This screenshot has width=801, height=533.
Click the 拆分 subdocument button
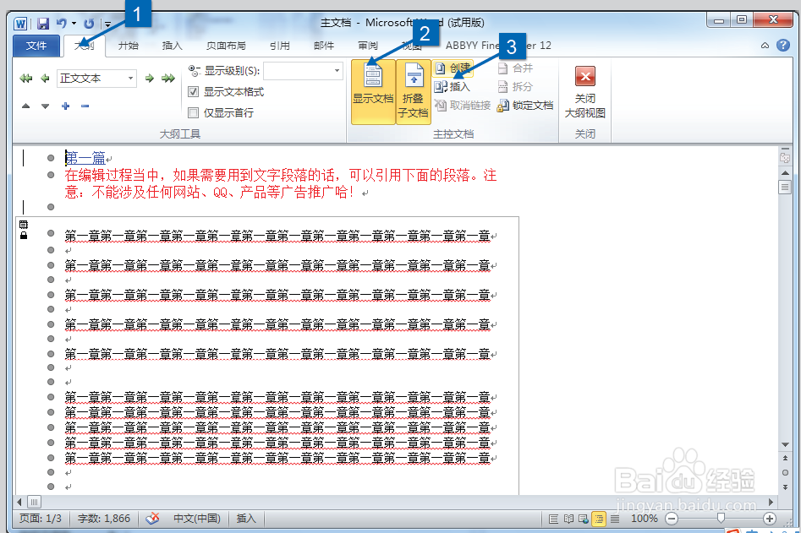pos(515,87)
